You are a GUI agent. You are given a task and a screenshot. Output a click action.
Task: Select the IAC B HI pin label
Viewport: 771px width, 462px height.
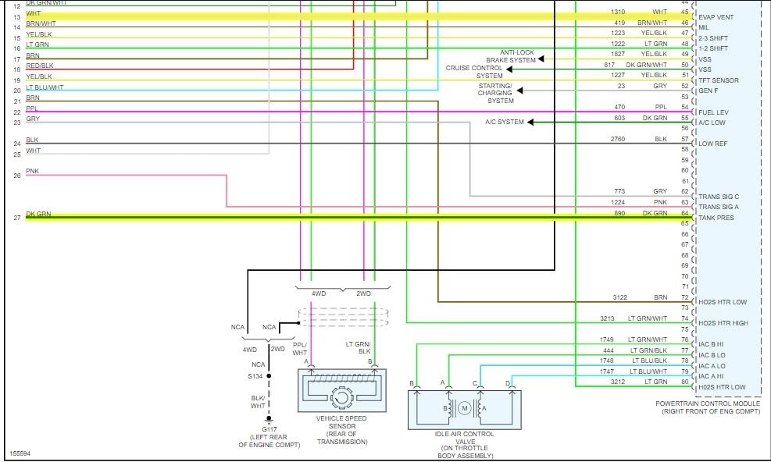coord(711,344)
